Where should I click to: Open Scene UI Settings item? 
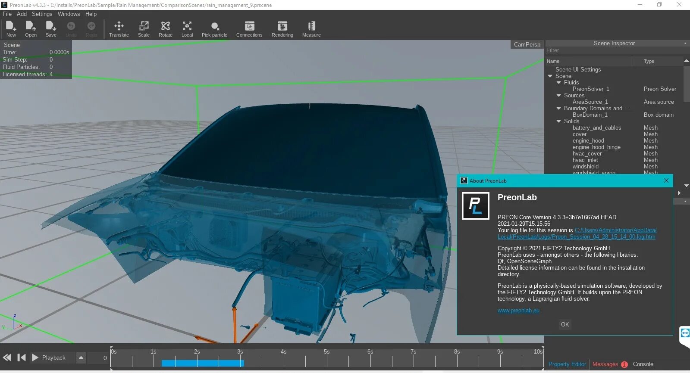click(x=578, y=70)
